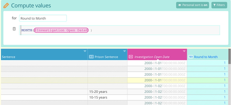This screenshot has height=105, width=231.
Task: Click the Compute values heading
Action: [31, 6]
